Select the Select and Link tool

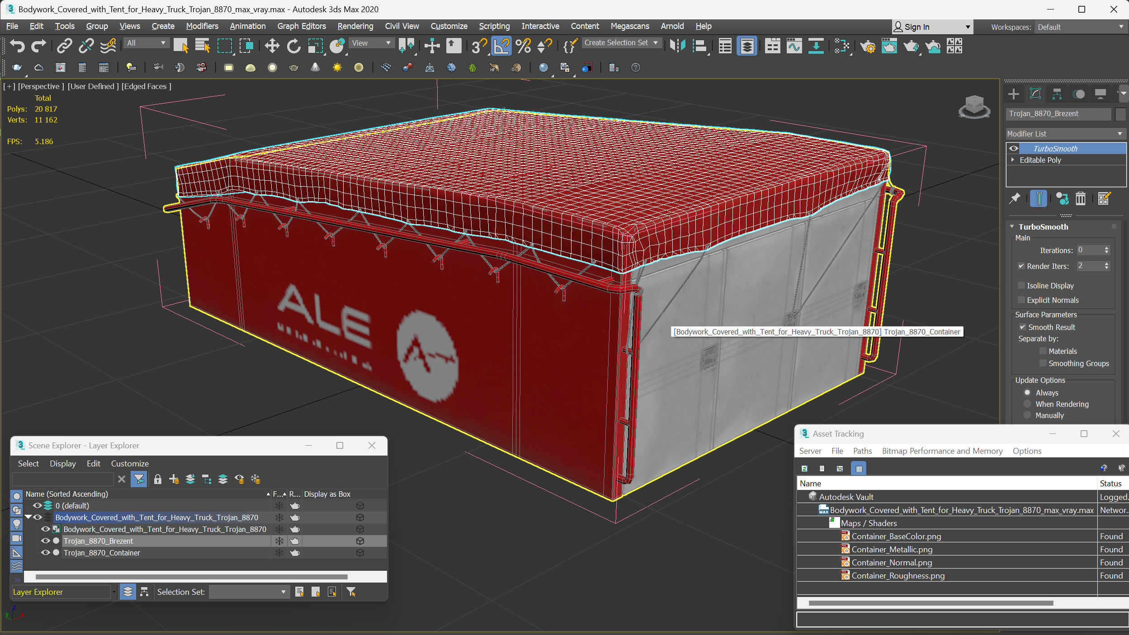pos(64,46)
